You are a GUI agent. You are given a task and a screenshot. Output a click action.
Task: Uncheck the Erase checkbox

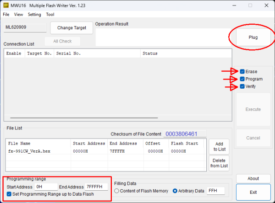tap(242, 71)
